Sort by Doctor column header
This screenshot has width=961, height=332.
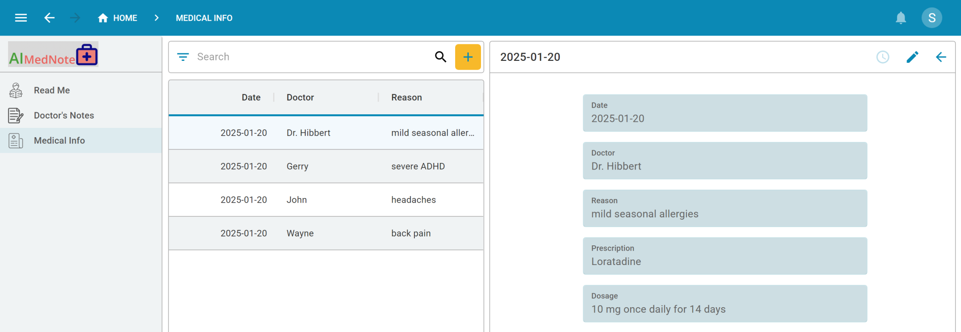pyautogui.click(x=300, y=97)
